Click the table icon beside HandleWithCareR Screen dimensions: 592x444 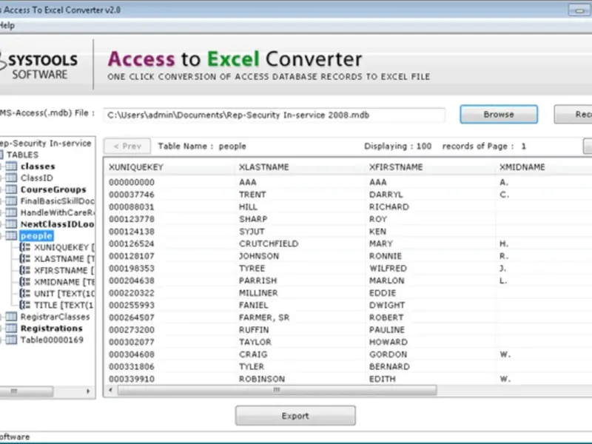[11, 212]
